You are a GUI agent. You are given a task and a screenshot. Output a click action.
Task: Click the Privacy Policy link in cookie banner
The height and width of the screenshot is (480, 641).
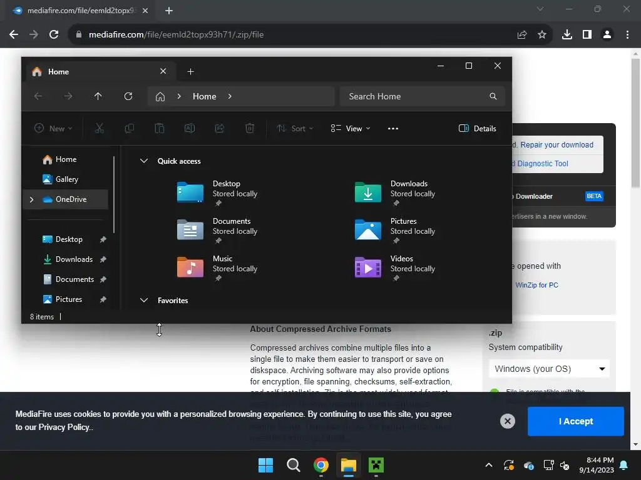(64, 427)
